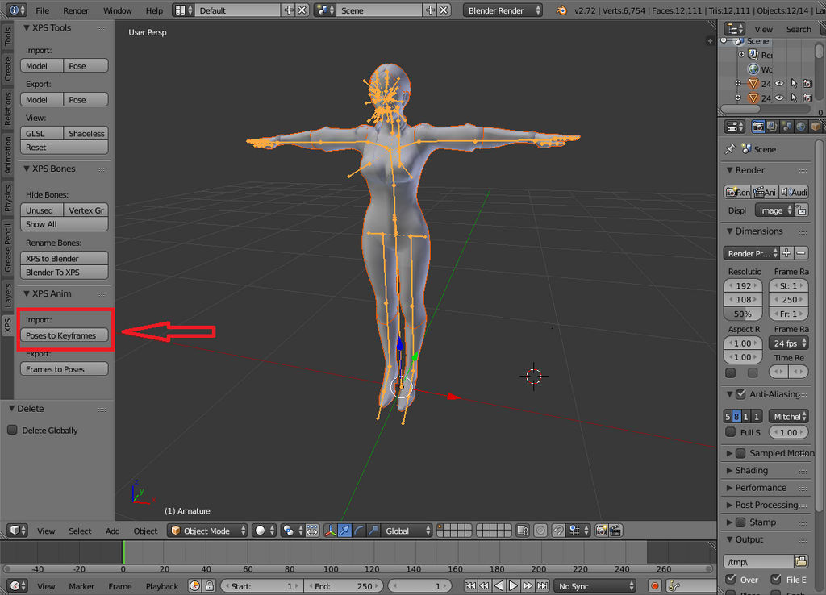Image resolution: width=826 pixels, height=595 pixels.
Task: Open the Info editor type selector
Action: pos(18,10)
